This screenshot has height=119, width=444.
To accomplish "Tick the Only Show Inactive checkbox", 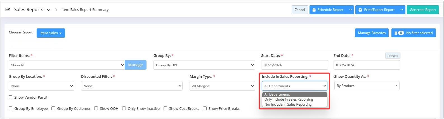I will click(124, 108).
